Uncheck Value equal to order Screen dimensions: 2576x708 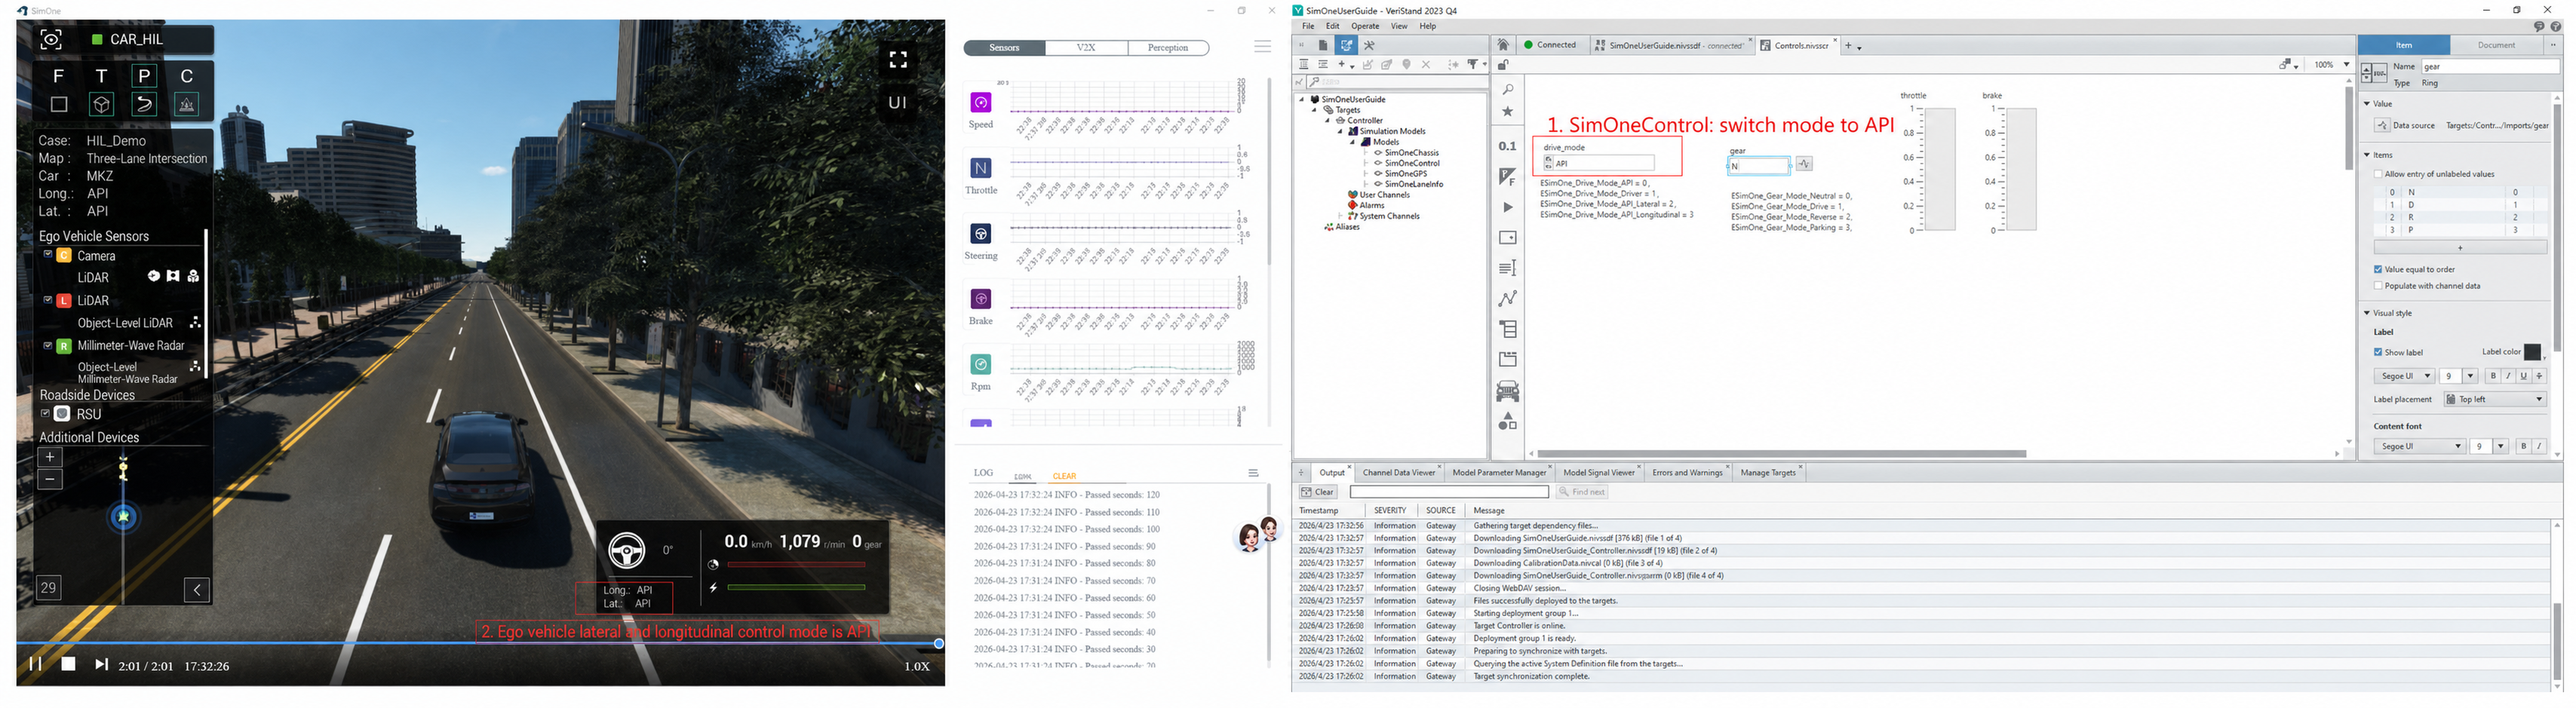tap(2378, 269)
